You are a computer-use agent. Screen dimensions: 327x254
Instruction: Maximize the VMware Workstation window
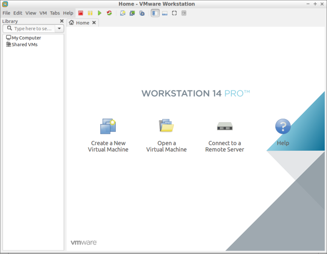pyautogui.click(x=315, y=4)
